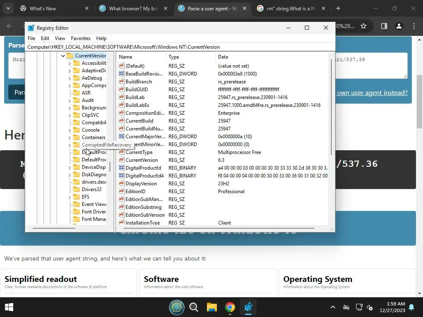
Task: Expand the AdaptiveDisplay key
Action: (69, 71)
